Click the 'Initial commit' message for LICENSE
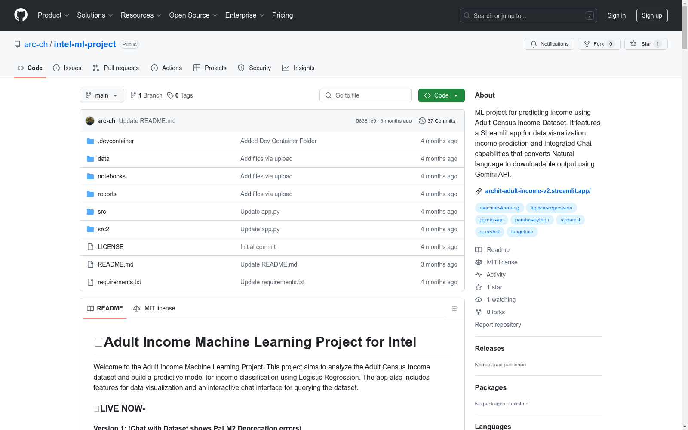The image size is (688, 430). tap(258, 247)
